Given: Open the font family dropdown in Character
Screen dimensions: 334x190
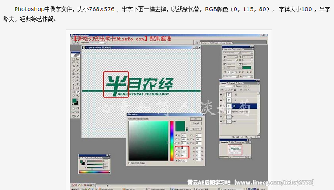Looking at the screenshot, I should pos(240,53).
